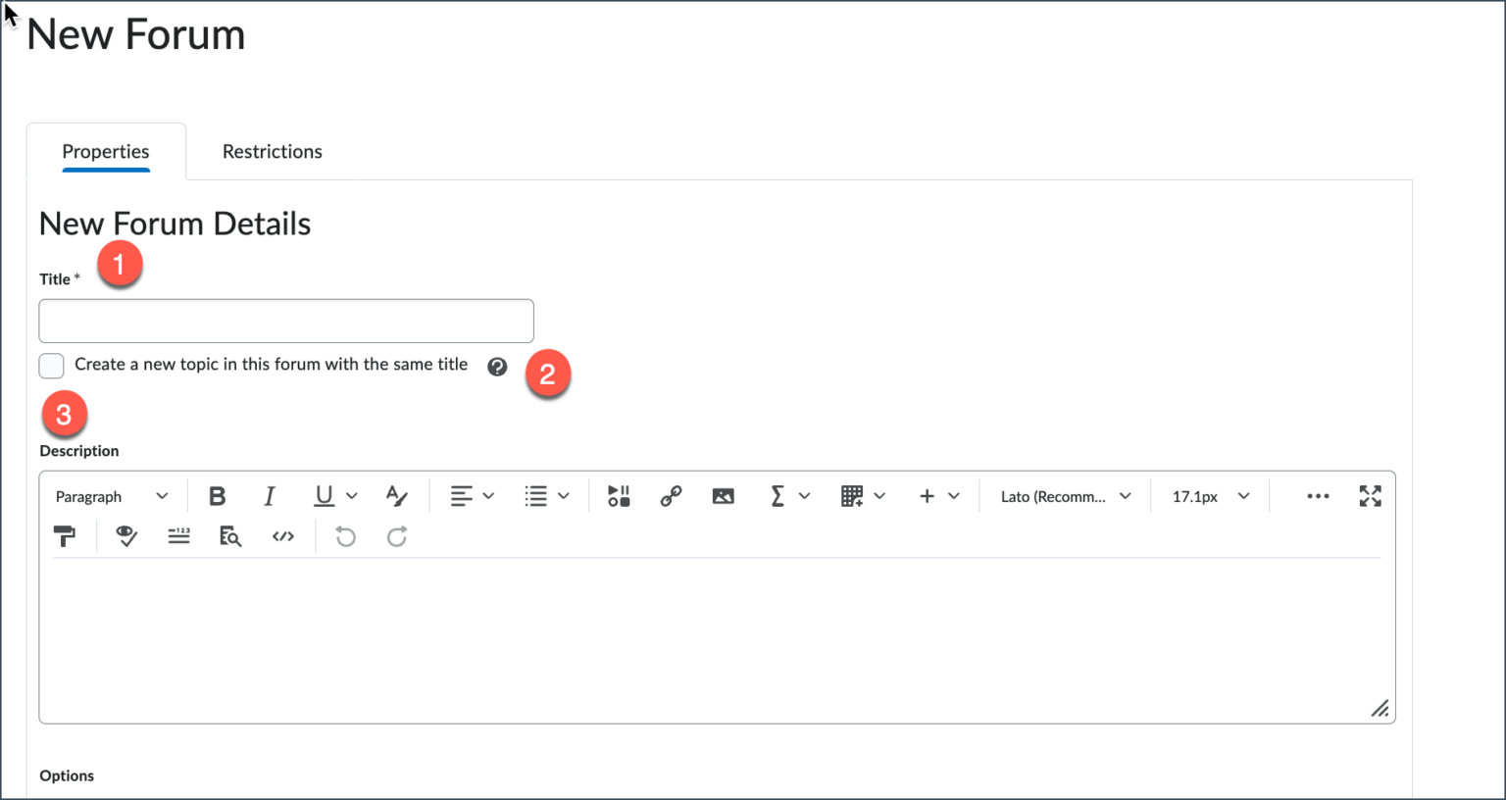Click the 'Description' field label
1506x800 pixels.
pyautogui.click(x=79, y=451)
